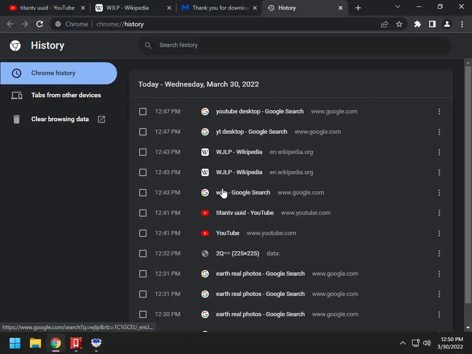The width and height of the screenshot is (472, 354).
Task: Open the taskbar clock and date
Action: [450, 343]
